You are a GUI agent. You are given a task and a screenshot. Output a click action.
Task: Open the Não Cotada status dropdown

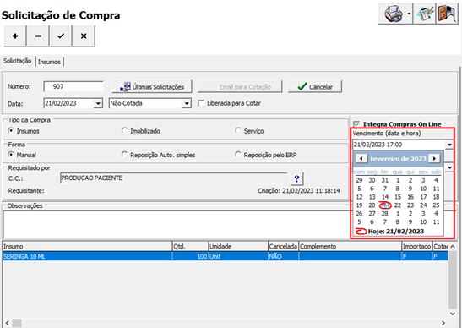coord(187,103)
